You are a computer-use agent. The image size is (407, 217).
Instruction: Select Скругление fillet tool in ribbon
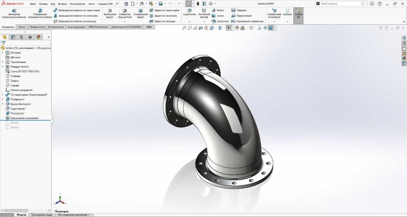(189, 12)
